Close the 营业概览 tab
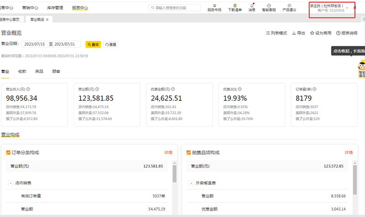 pyautogui.click(x=47, y=20)
